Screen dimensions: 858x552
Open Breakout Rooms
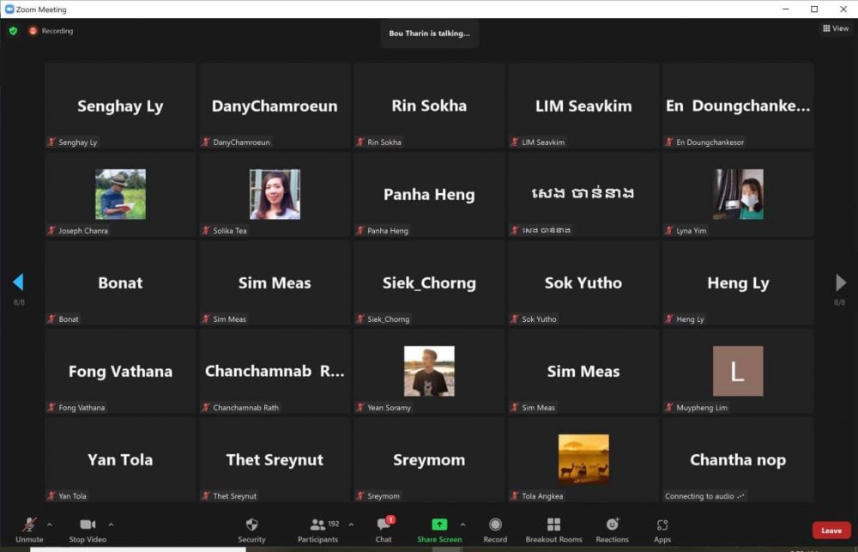coord(553,529)
